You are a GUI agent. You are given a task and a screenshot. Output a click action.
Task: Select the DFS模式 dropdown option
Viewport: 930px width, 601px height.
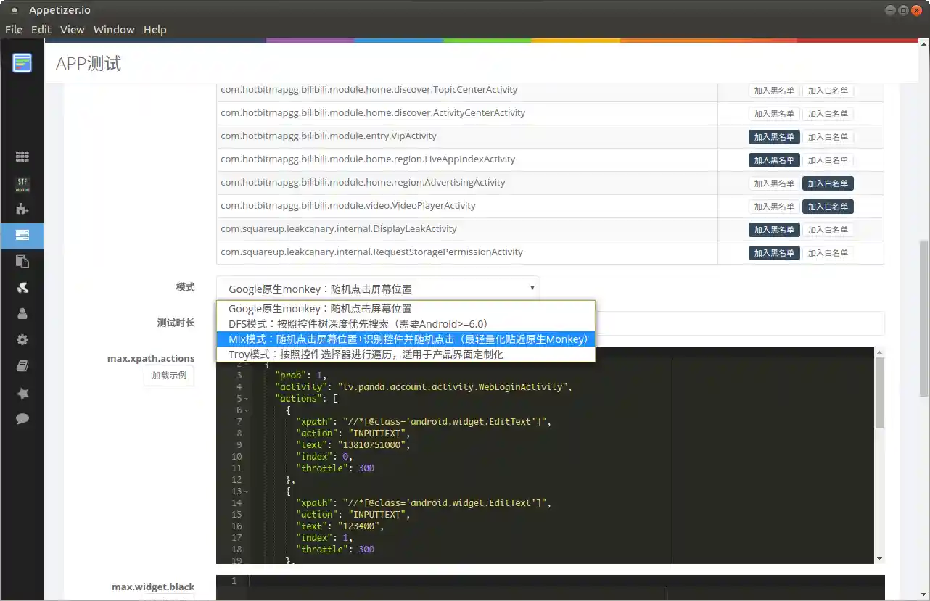(358, 324)
